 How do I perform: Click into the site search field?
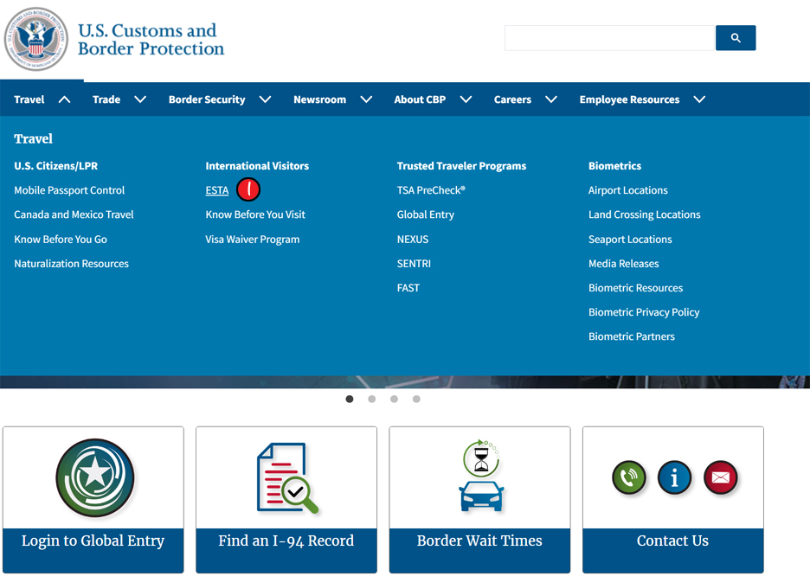[x=609, y=38]
